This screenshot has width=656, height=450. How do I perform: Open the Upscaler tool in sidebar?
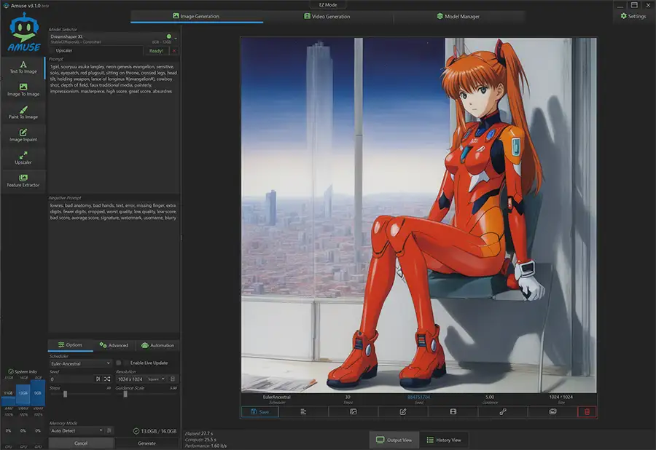(23, 158)
